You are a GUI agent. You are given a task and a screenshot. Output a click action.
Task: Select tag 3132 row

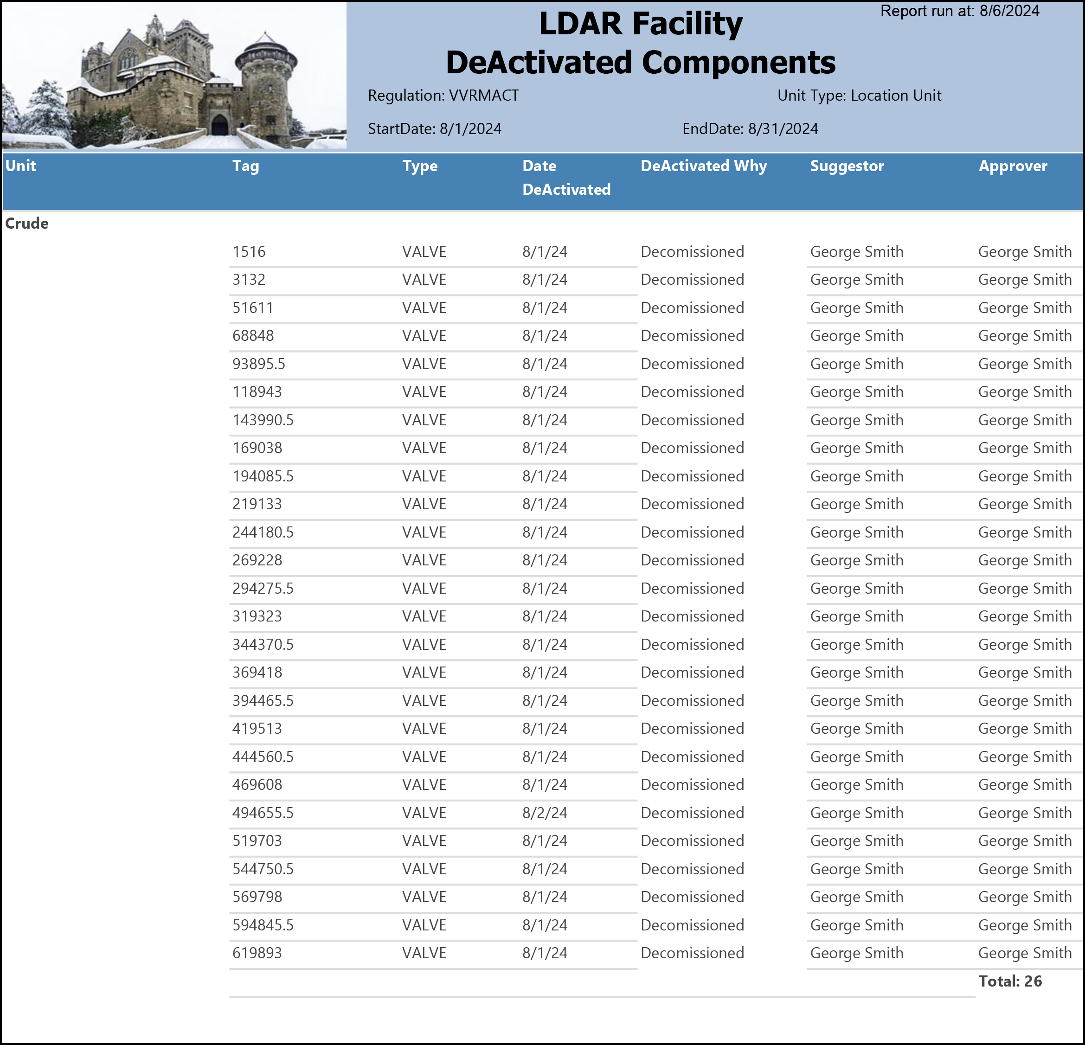249,280
